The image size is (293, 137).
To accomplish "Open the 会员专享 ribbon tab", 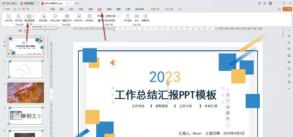I will pyautogui.click(x=139, y=9).
